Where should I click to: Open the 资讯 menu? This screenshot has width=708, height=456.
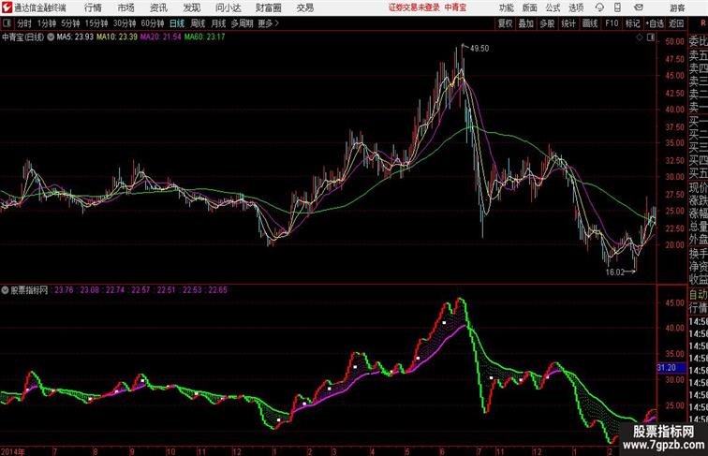(x=158, y=7)
